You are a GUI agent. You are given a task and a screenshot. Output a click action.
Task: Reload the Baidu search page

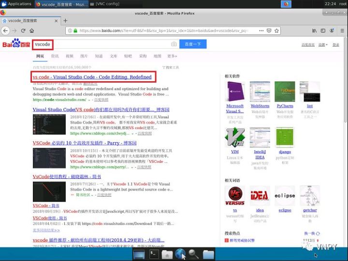pos(23,30)
